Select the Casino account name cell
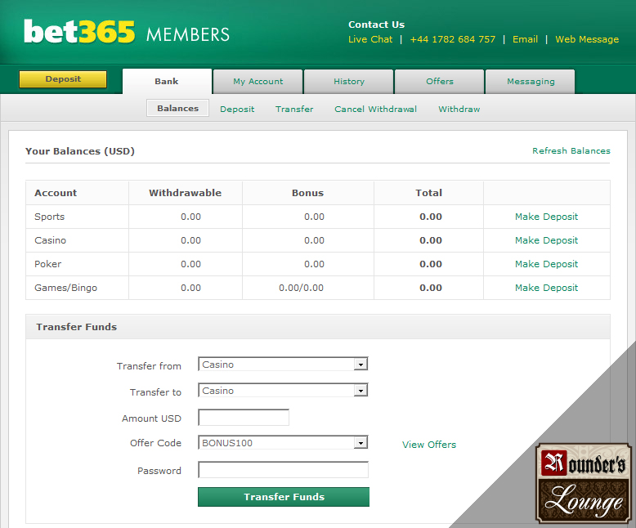 tap(77, 240)
